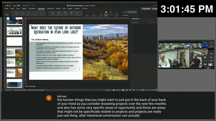The image size is (216, 121).
Task: Open the Review ribbon tab
Action: point(58,8)
